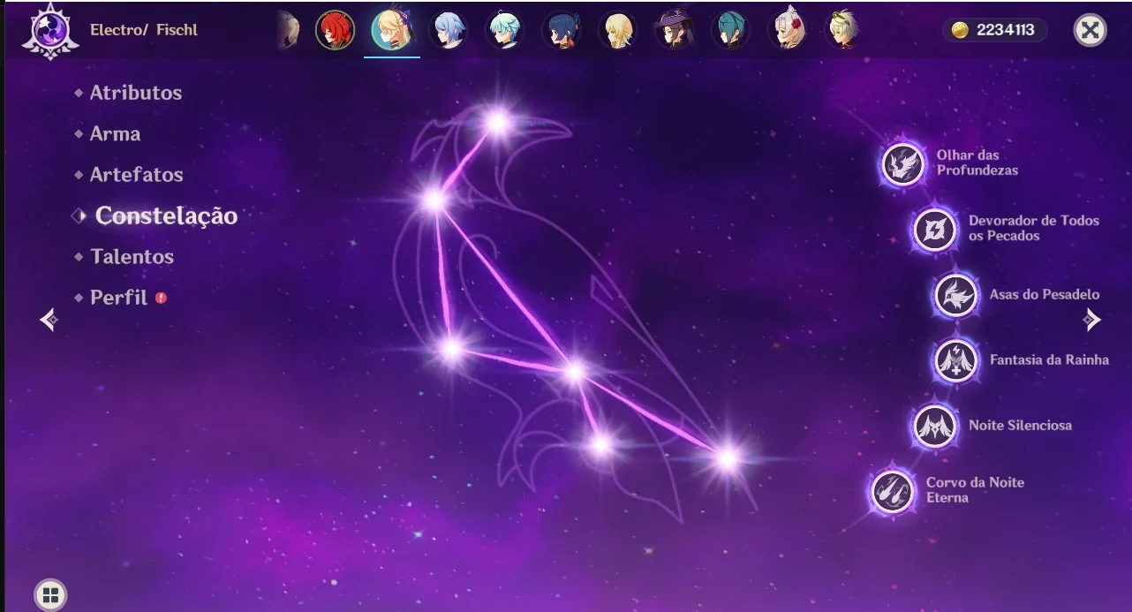The image size is (1132, 612).
Task: Open the Artefatos section
Action: (136, 174)
